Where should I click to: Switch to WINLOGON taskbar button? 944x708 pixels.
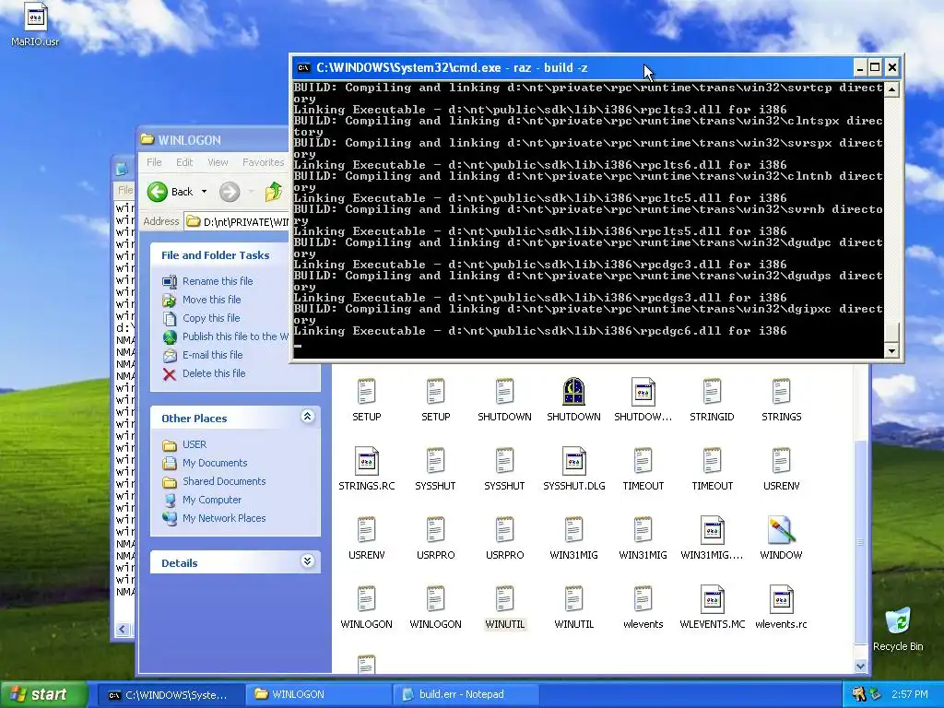pos(317,695)
